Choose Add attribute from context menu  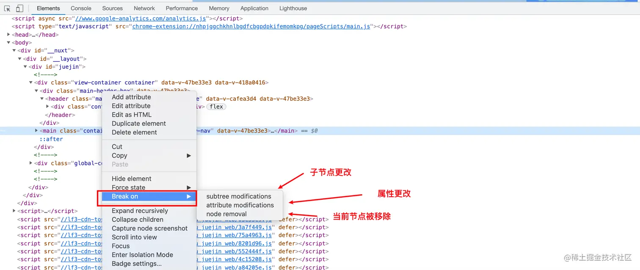pos(131,97)
